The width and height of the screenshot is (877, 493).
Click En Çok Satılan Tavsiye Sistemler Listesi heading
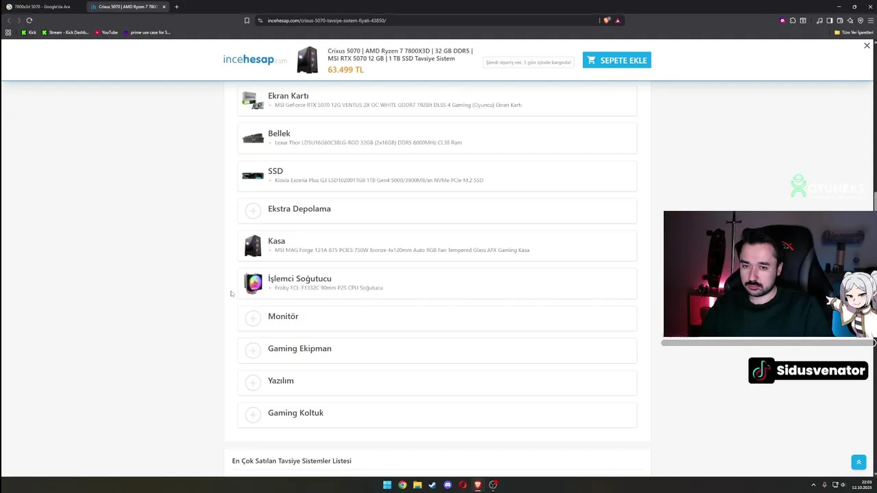pos(292,461)
